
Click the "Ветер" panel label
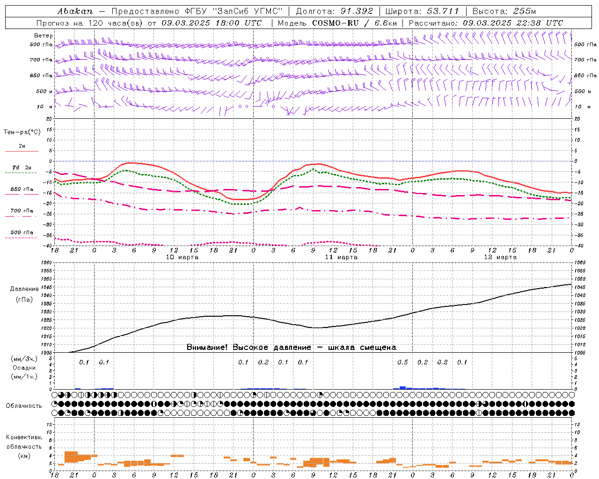point(44,36)
